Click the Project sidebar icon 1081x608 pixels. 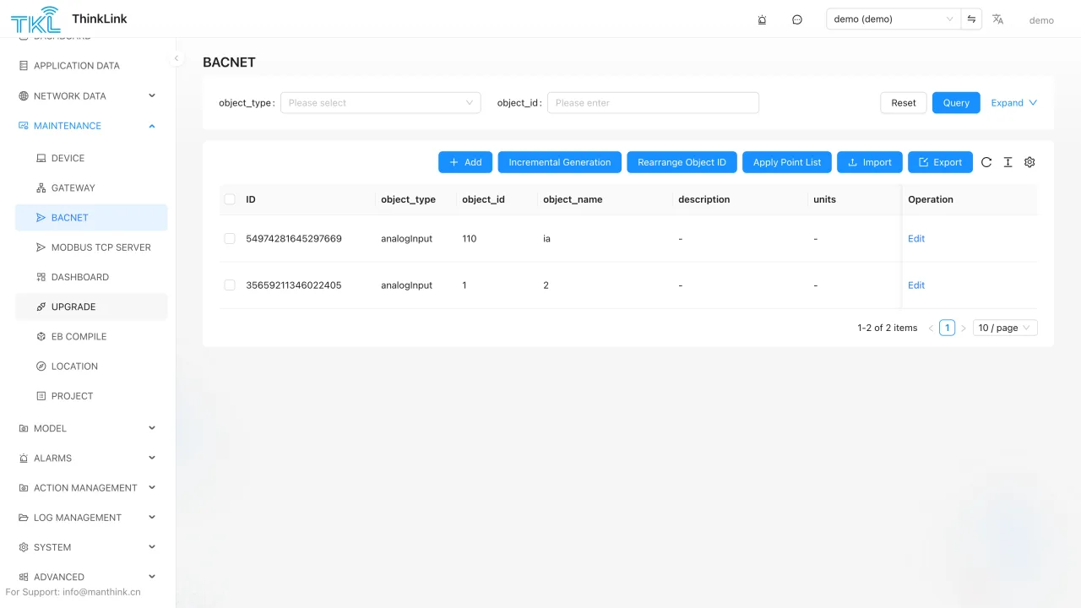click(41, 396)
